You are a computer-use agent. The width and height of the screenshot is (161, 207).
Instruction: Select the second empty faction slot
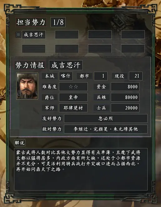point(67,35)
